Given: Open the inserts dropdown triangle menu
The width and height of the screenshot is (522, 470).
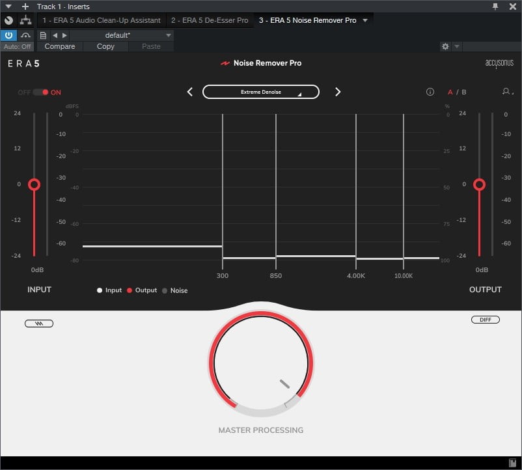Looking at the screenshot, I should click(x=8, y=6).
